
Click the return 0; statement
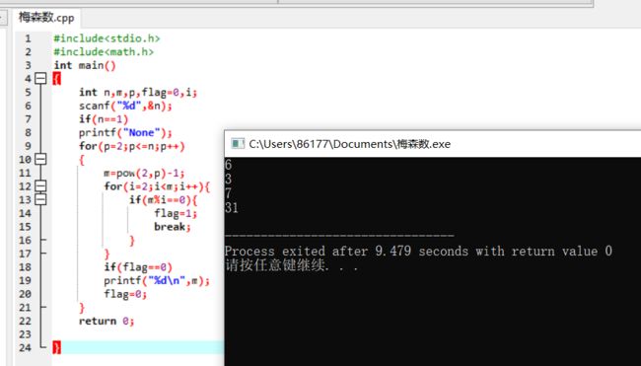[x=107, y=321]
